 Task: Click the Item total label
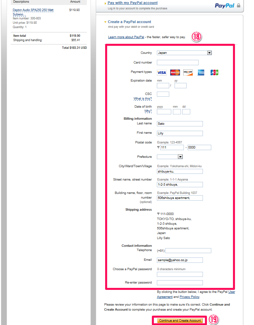point(20,36)
